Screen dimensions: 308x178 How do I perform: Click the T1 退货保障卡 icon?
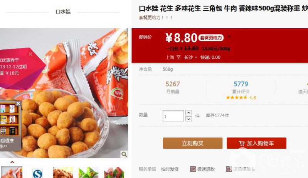click(229, 169)
